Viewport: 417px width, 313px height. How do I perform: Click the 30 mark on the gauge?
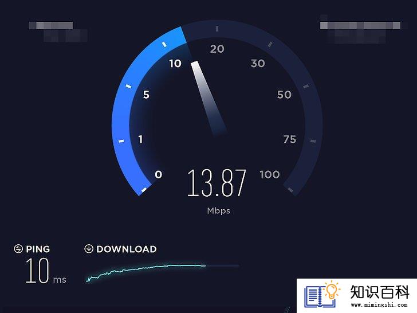click(x=258, y=63)
